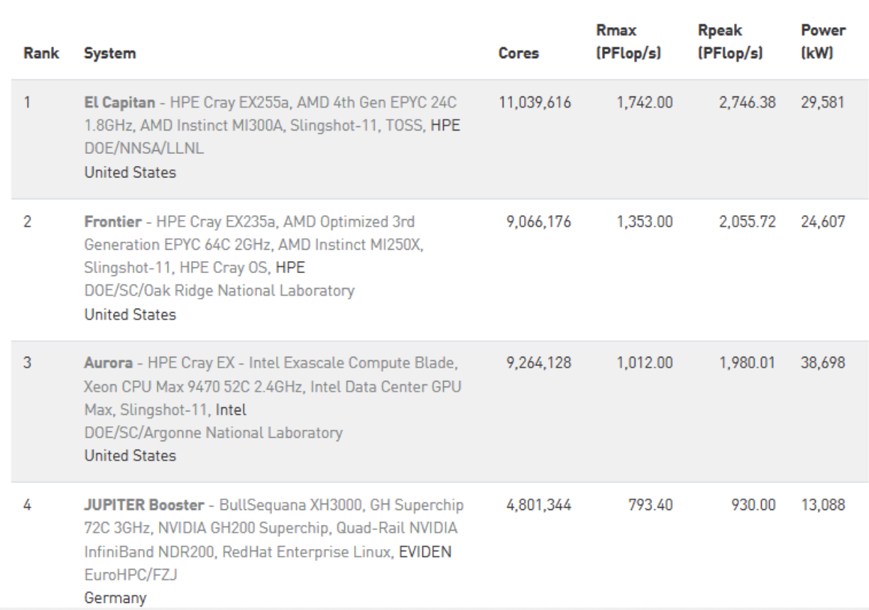Image resolution: width=869 pixels, height=610 pixels.
Task: Select the 38,698 power value for Aurora
Action: tap(823, 363)
